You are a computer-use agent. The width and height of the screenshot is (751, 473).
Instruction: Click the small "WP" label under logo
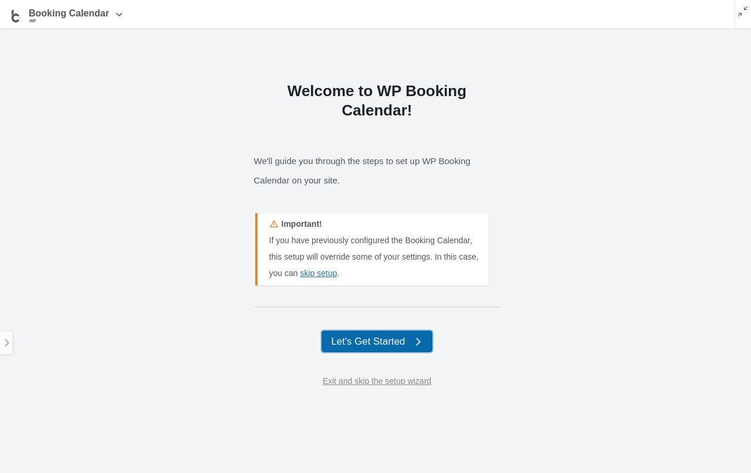coord(33,21)
